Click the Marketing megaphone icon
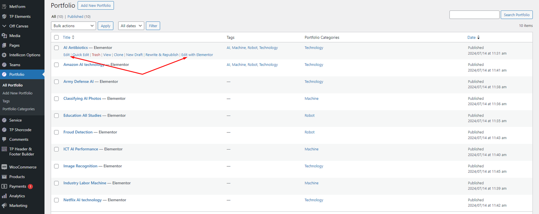The image size is (539, 214). click(4, 206)
